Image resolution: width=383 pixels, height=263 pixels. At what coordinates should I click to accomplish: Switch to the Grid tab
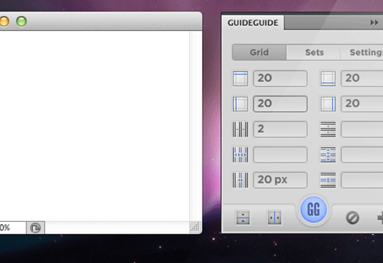click(x=259, y=52)
